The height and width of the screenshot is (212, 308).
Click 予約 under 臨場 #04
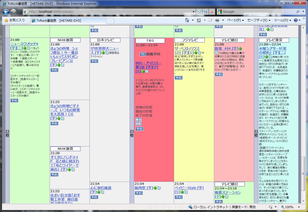tap(219, 74)
